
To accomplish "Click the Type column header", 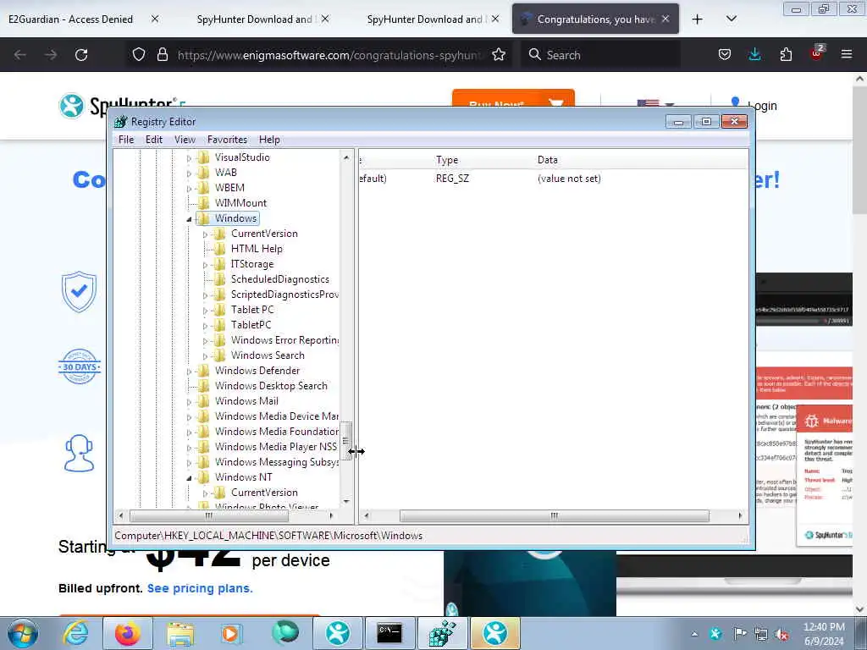I will [447, 160].
